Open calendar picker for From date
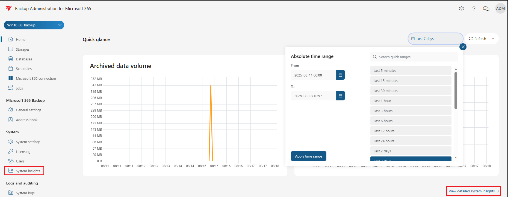The image size is (508, 197). (340, 75)
